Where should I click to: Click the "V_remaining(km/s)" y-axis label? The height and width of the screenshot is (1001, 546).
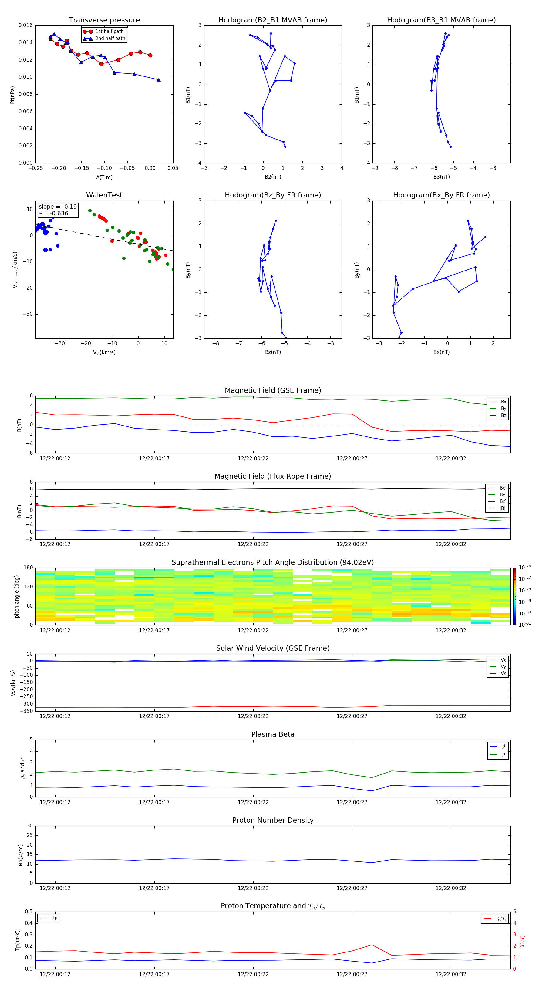(x=15, y=270)
